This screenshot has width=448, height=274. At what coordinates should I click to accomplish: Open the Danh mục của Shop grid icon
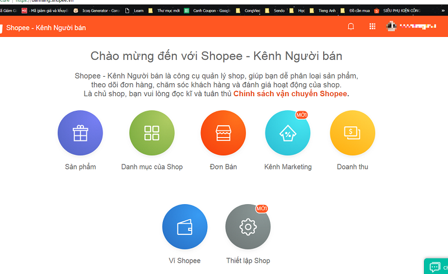[152, 133]
